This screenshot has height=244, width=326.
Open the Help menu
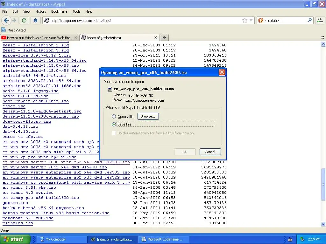(89, 11)
